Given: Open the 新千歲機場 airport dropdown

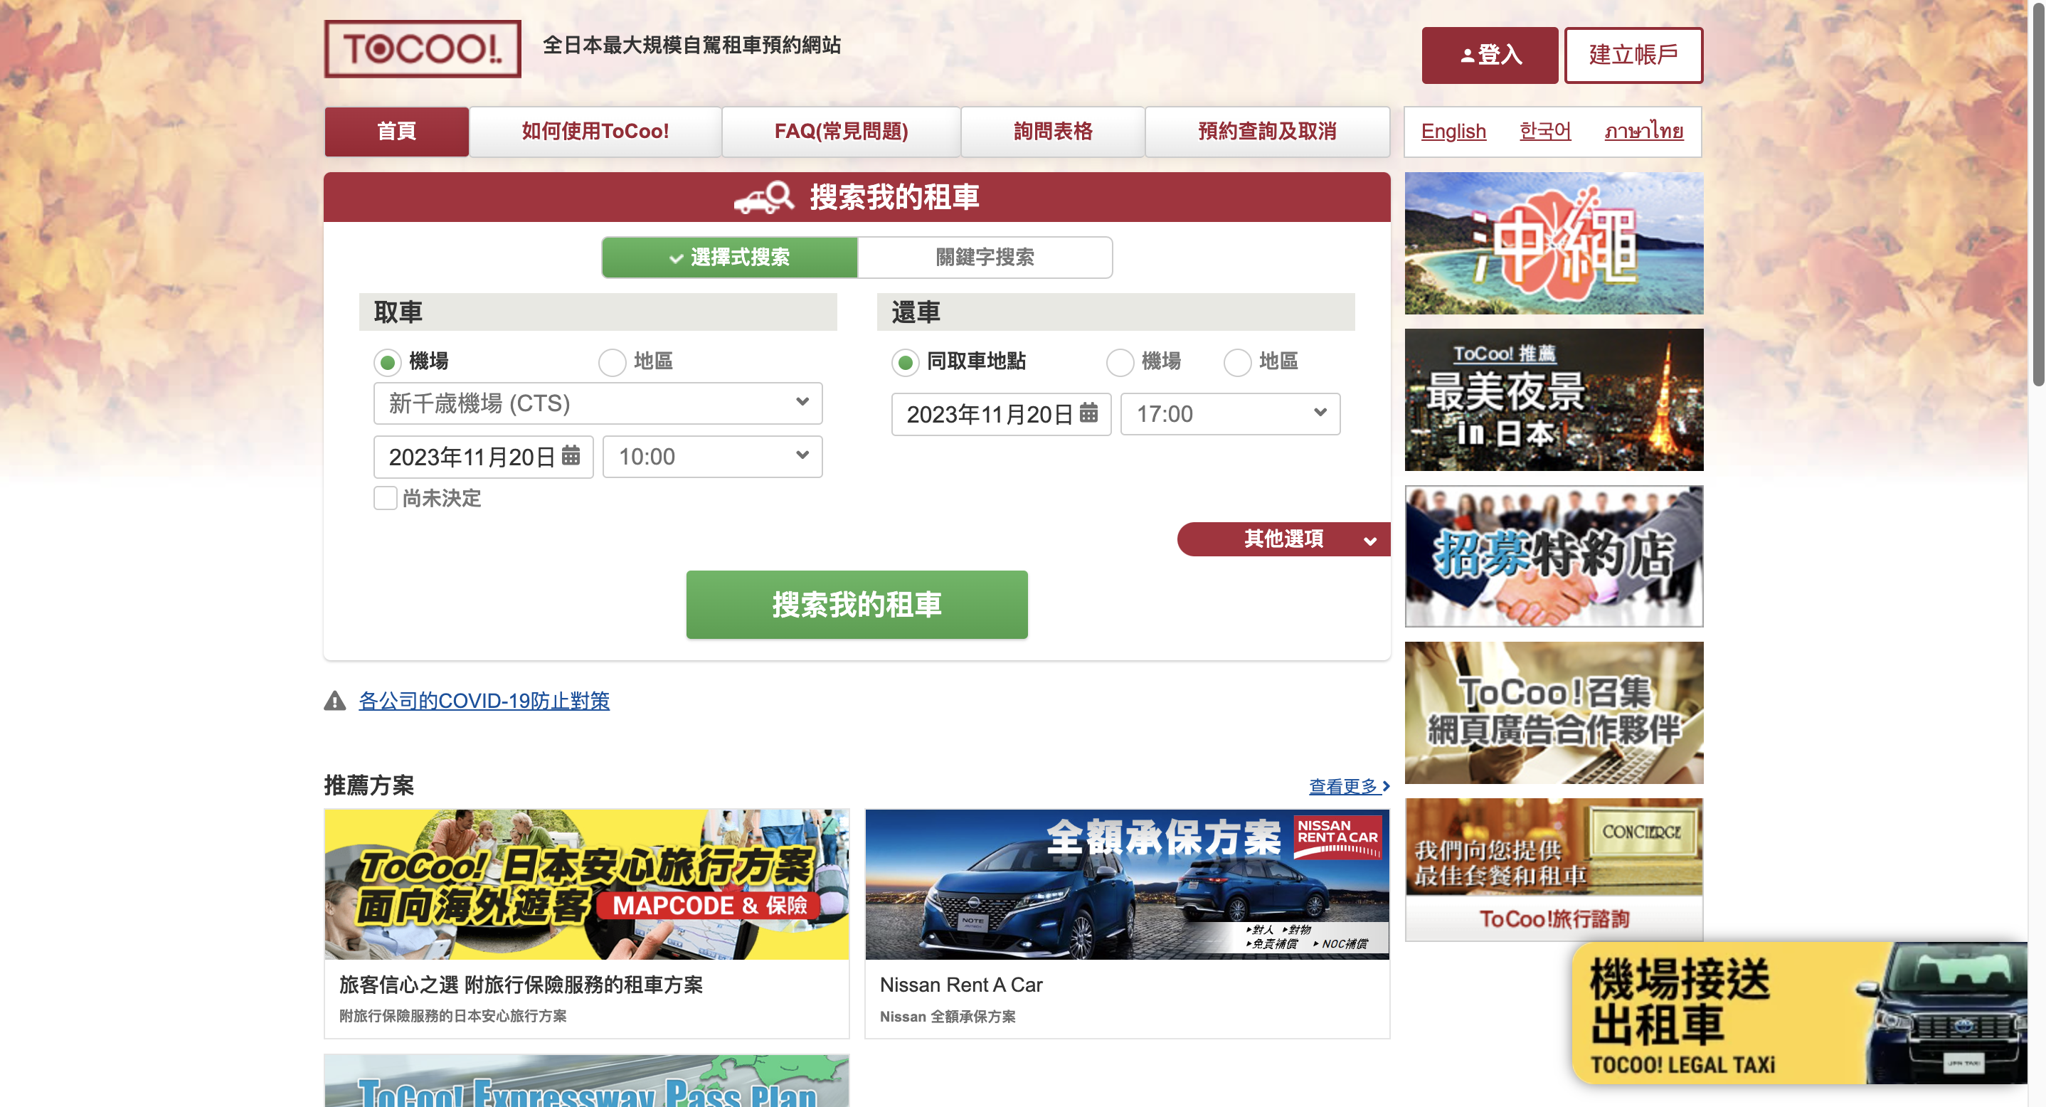Looking at the screenshot, I should 598,403.
